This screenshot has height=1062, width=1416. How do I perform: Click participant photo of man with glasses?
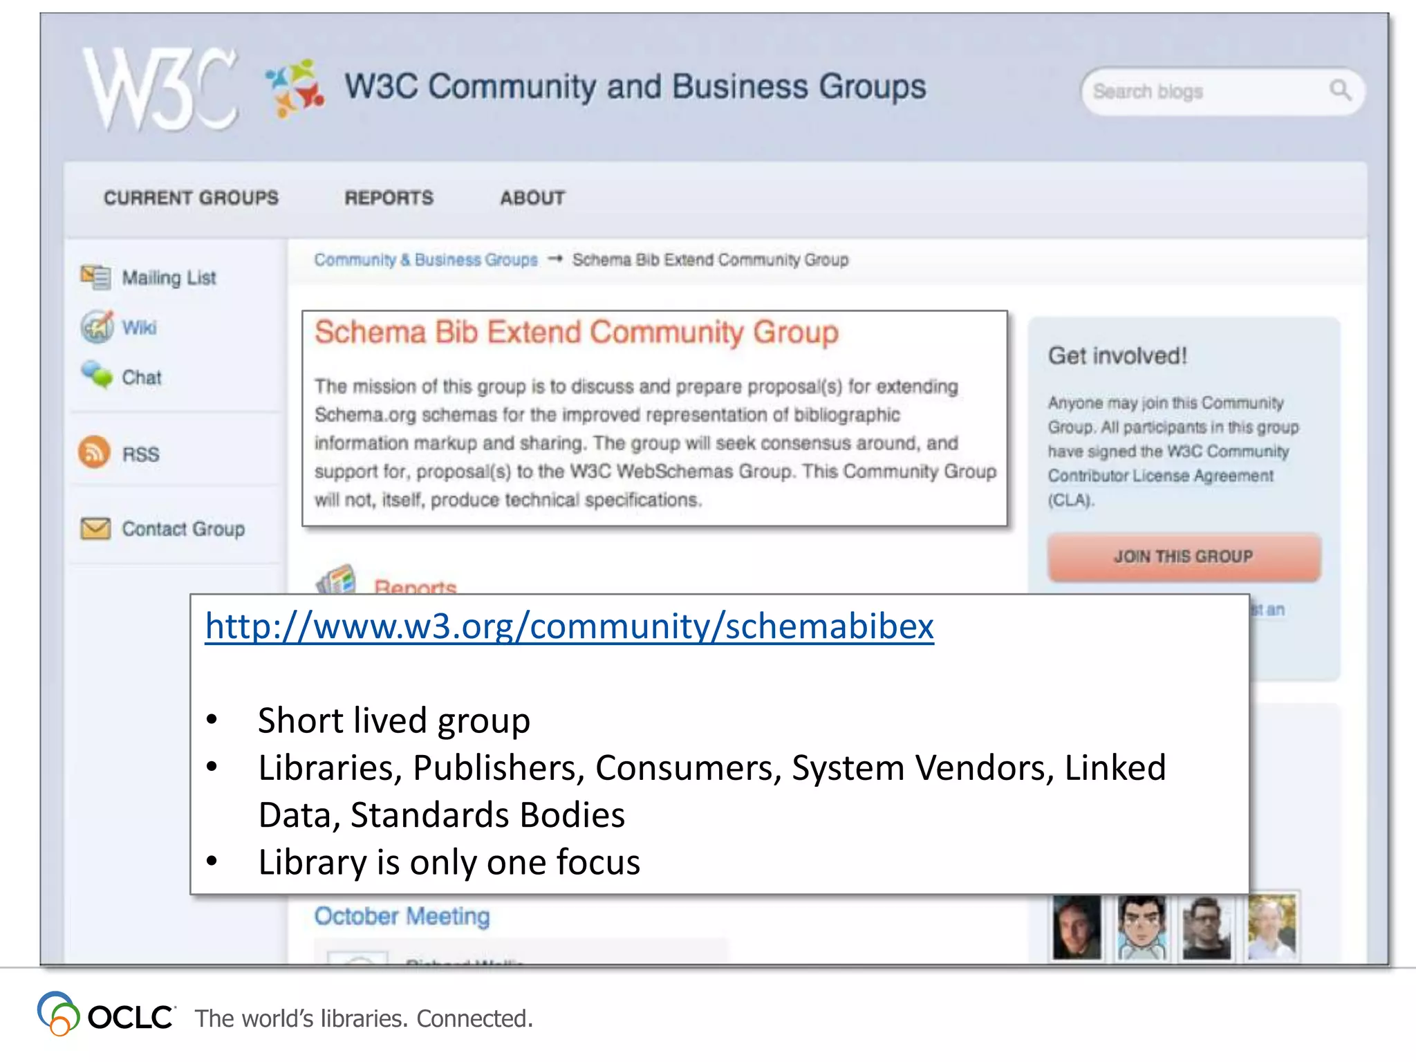pyautogui.click(x=1207, y=926)
